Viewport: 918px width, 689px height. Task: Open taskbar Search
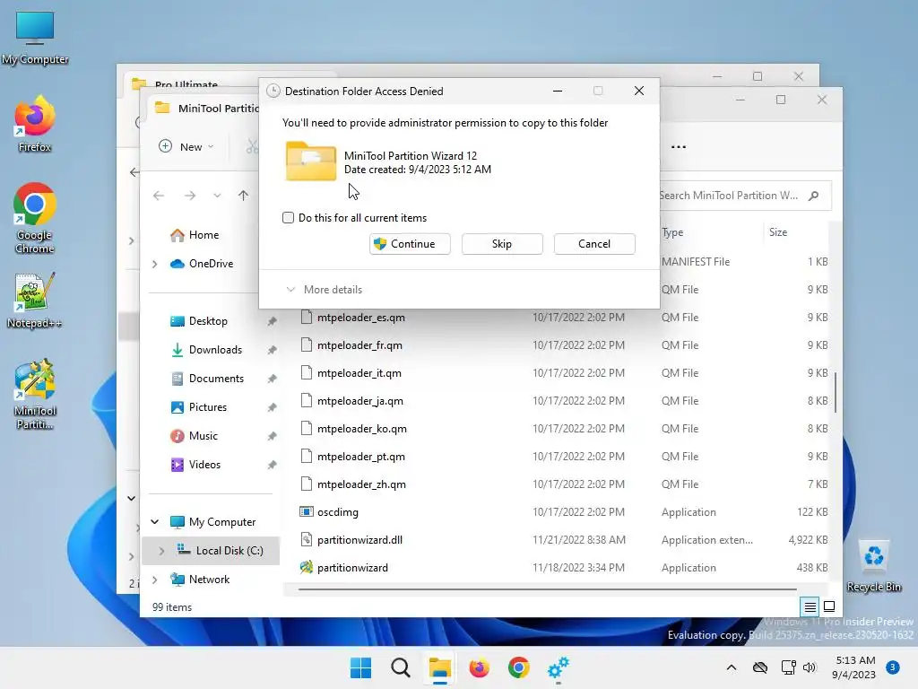(x=401, y=667)
